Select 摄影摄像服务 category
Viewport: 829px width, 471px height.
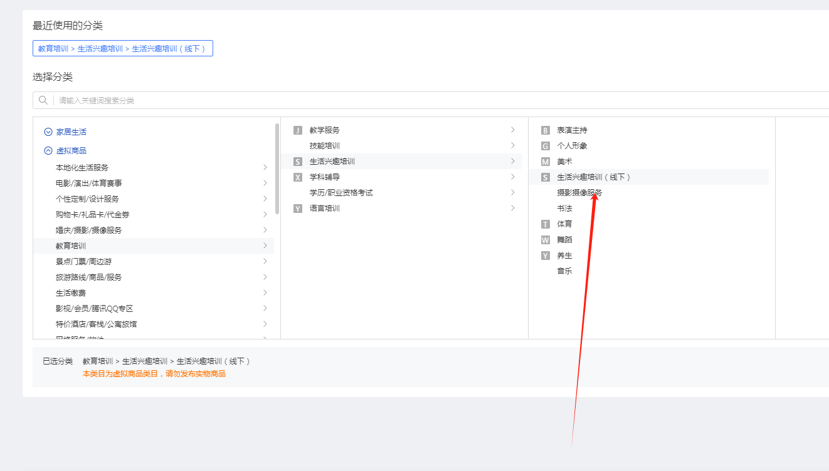point(579,193)
